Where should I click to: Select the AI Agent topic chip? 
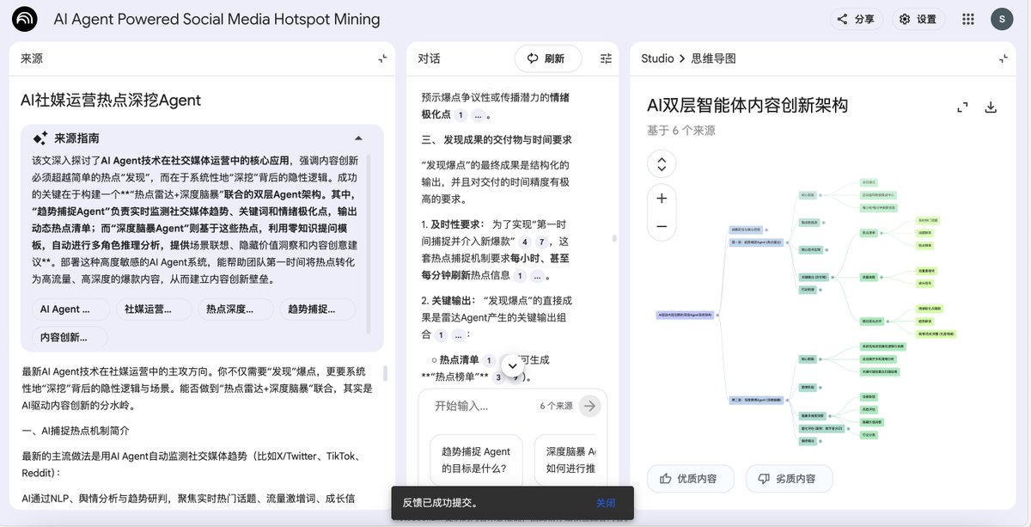tap(70, 309)
